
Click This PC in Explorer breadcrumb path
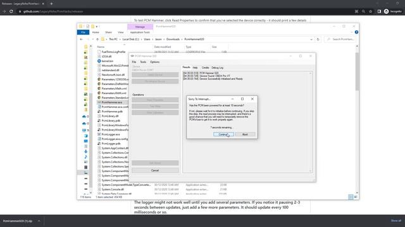(x=113, y=39)
